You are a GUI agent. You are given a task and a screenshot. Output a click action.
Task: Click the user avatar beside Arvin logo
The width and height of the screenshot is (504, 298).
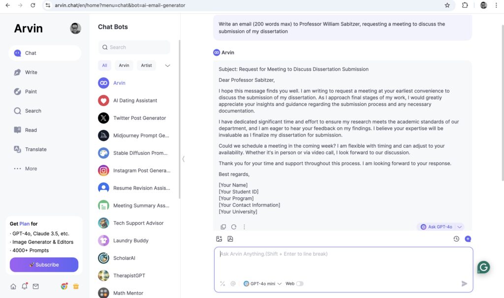click(x=75, y=28)
